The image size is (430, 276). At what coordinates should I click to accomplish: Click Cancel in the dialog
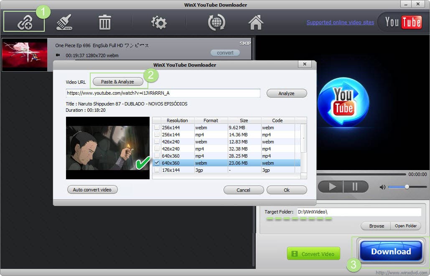point(244,190)
